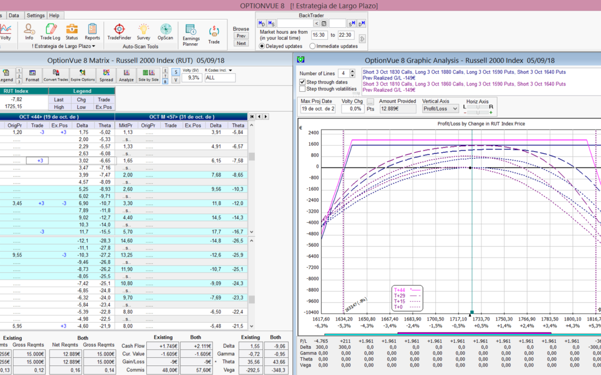The image size is (601, 375).
Task: Select the OCT M <57> expiration header
Action: [x=181, y=117]
